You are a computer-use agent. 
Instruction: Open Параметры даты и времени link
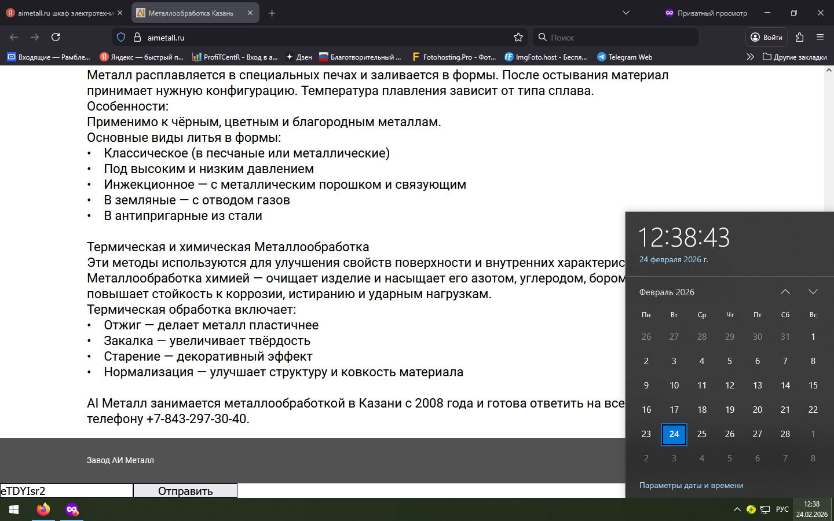[x=691, y=485]
